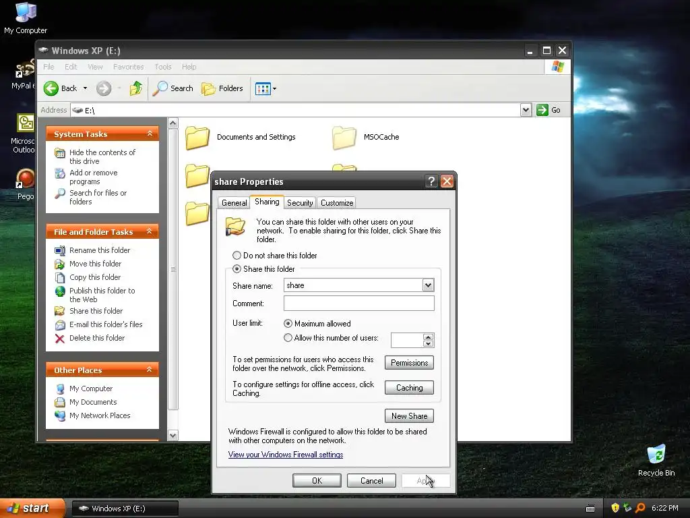Open Search from the Explorer toolbar
The width and height of the screenshot is (690, 518).
pos(173,88)
